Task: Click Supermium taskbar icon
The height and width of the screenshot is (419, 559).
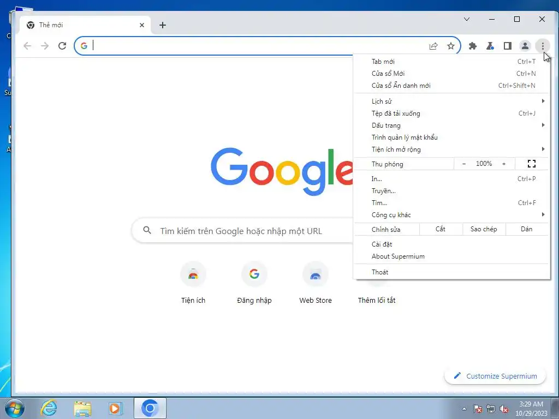Action: 150,408
